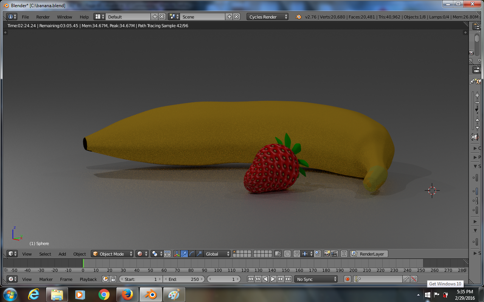
Task: Click the 3D manipulator toggle icon
Action: pos(177,254)
